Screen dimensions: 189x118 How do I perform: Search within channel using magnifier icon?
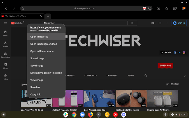[146, 75]
